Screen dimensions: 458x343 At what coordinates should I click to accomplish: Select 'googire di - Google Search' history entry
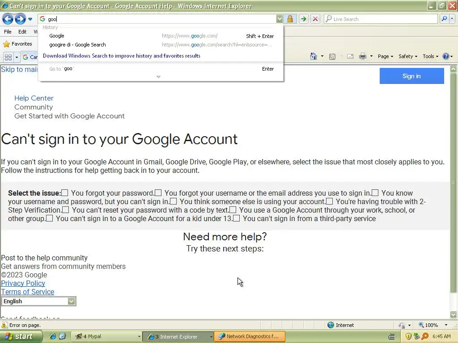point(161,45)
